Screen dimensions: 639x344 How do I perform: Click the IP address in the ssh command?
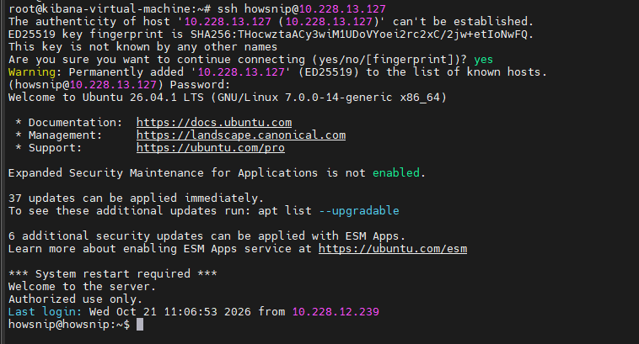coord(342,9)
